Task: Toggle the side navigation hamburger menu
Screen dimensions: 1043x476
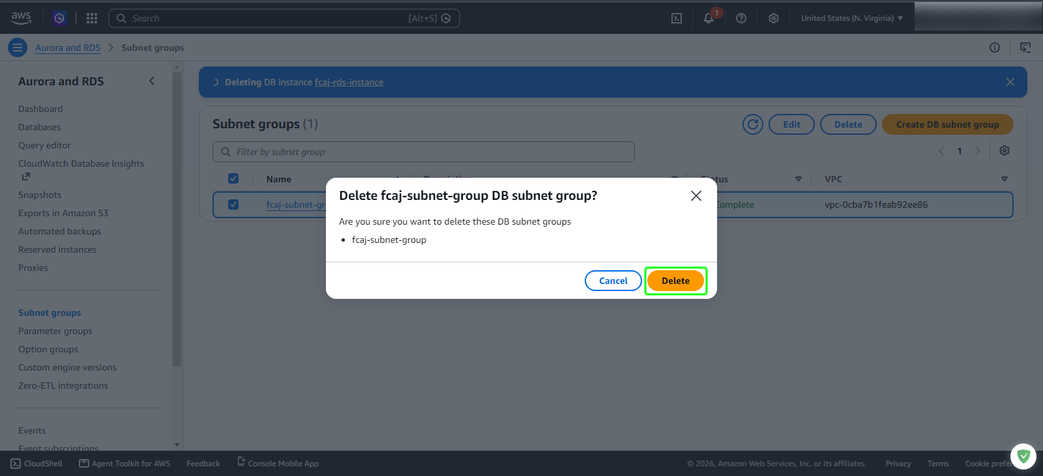Action: click(x=18, y=48)
